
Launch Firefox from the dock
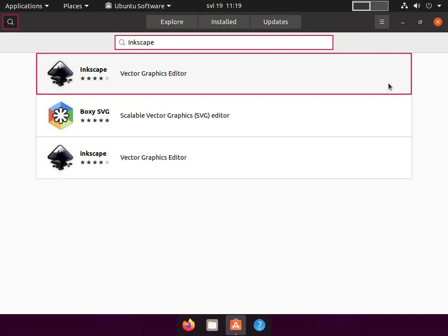(189, 325)
